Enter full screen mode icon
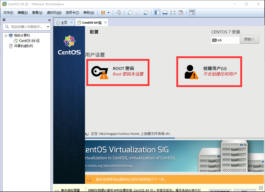 [x=173, y=13]
